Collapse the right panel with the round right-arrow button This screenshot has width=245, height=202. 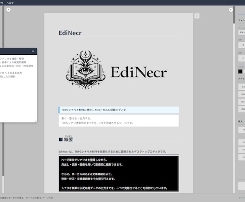231,10
